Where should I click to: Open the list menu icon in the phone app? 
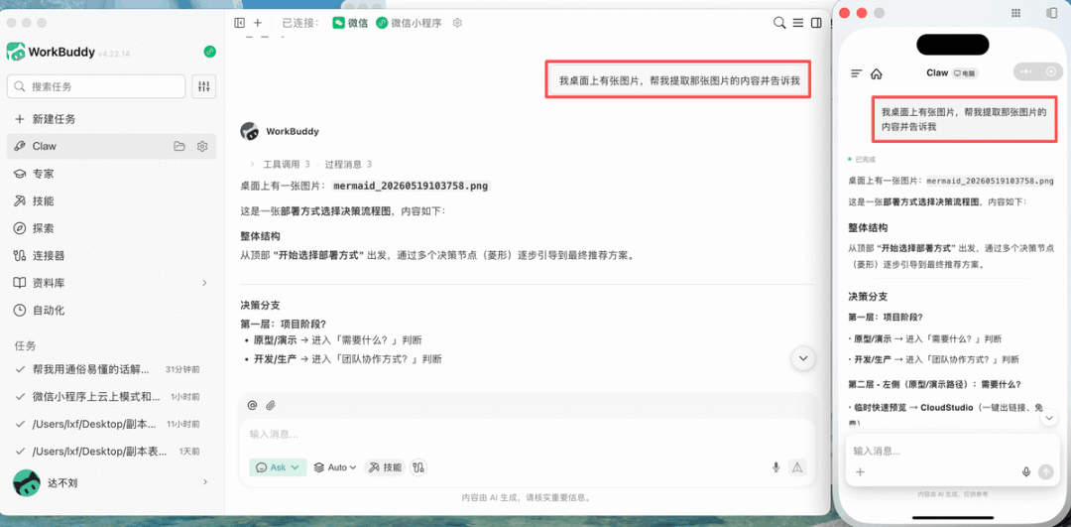pos(857,73)
